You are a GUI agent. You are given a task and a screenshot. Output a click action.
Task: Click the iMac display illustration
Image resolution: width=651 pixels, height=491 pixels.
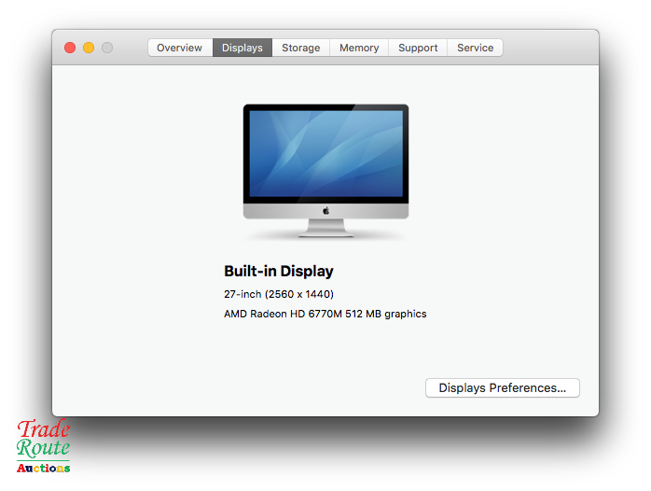tap(325, 171)
